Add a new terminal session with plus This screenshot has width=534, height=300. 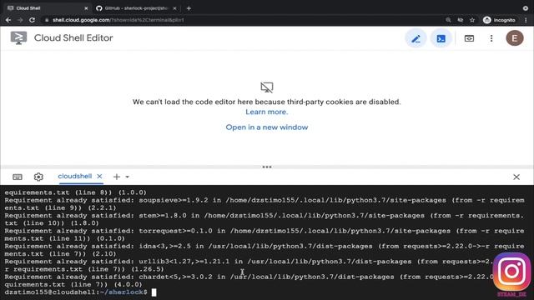coord(117,177)
